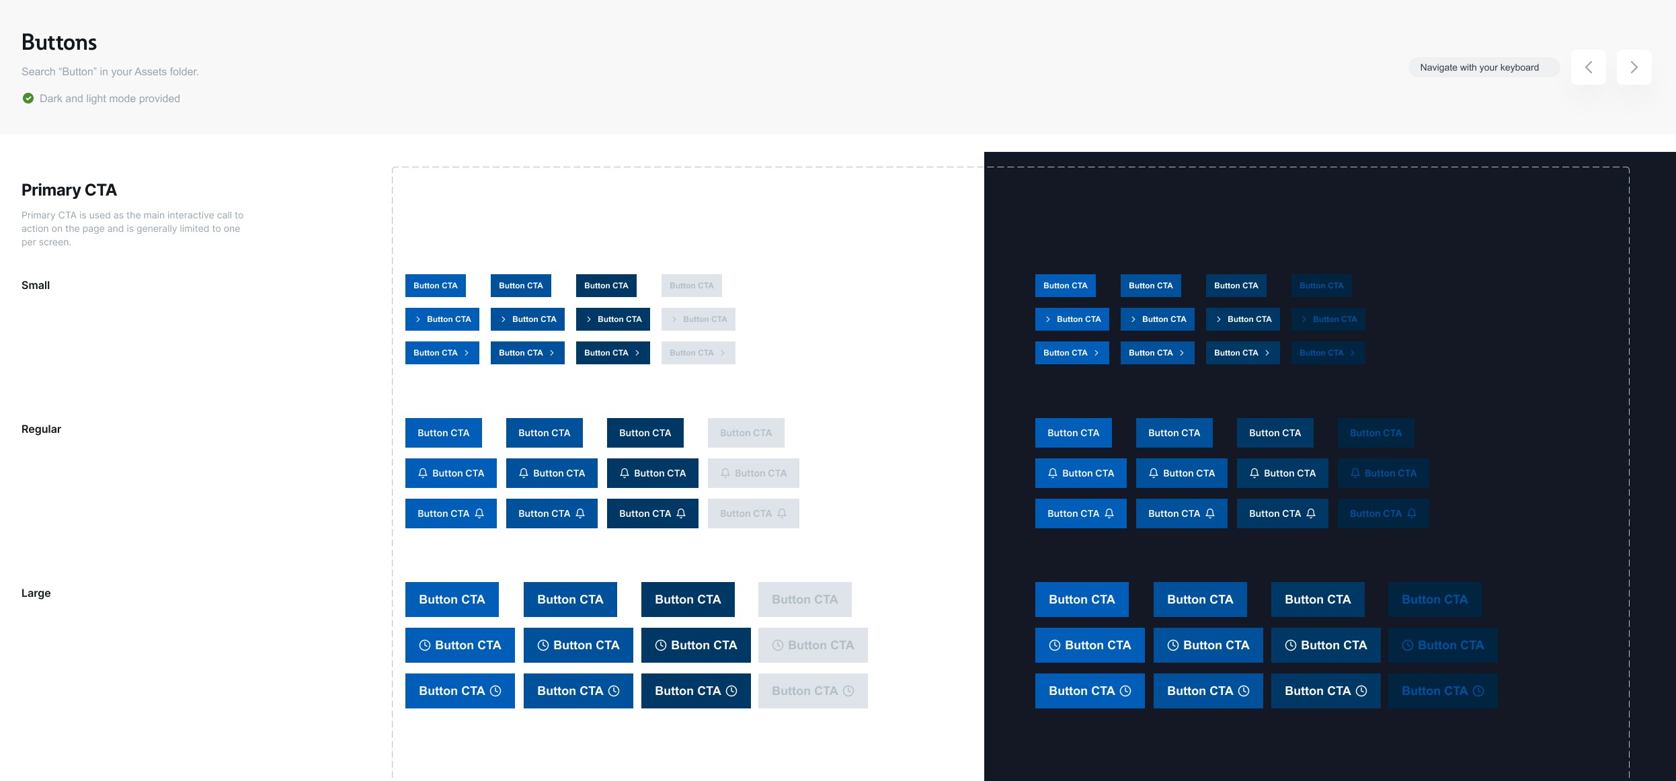
Task: Click the bell icon on dark mode Regular button
Action: pyautogui.click(x=1054, y=472)
